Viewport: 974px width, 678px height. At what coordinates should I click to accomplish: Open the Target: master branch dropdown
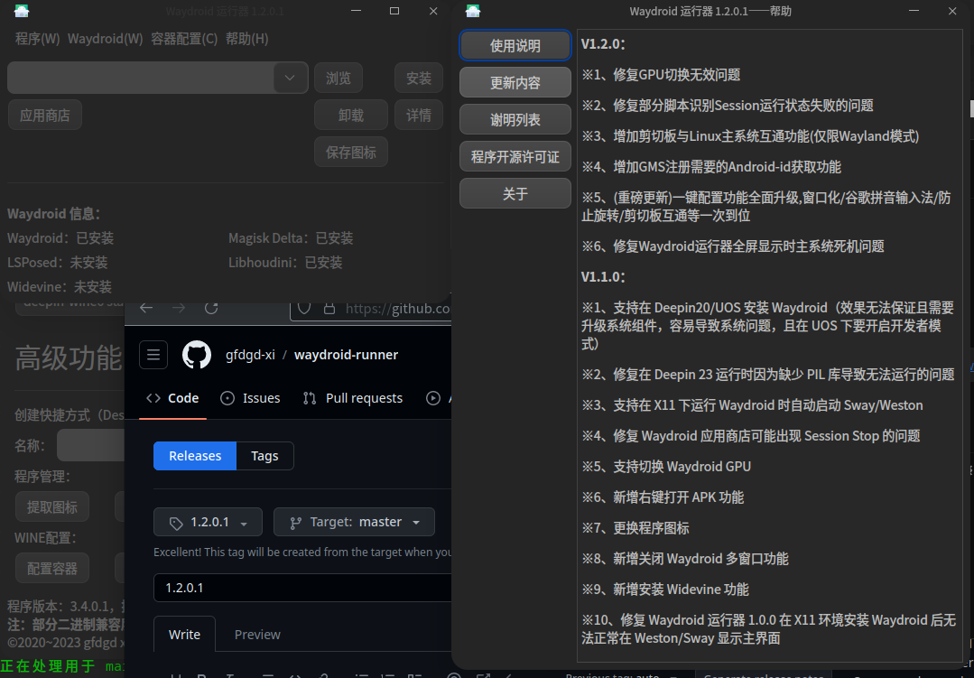(354, 522)
